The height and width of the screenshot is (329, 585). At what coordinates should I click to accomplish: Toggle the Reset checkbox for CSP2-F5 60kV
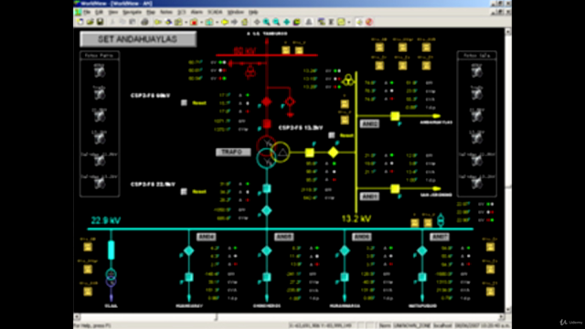pyautogui.click(x=184, y=102)
